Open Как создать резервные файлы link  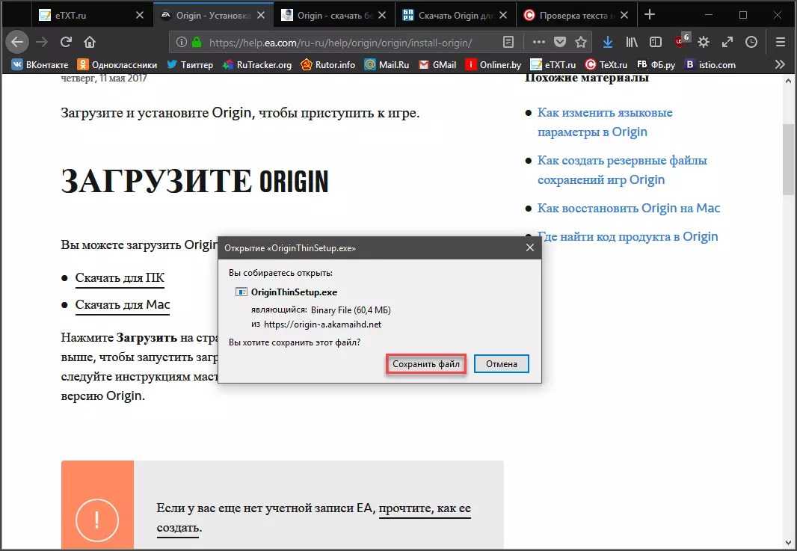click(x=622, y=170)
